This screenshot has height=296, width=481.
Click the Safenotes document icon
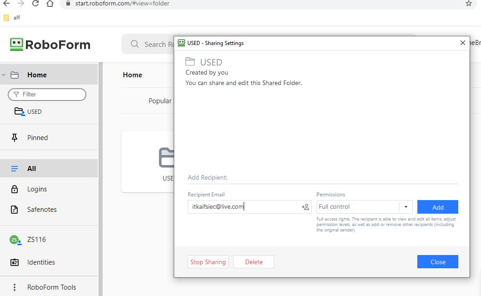tap(15, 210)
